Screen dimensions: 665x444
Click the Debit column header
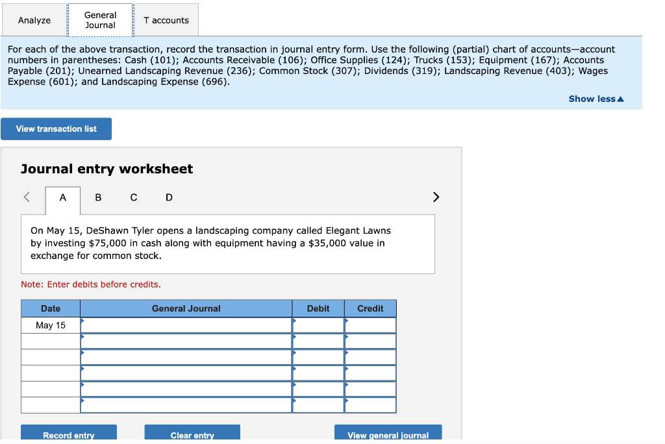tap(318, 308)
